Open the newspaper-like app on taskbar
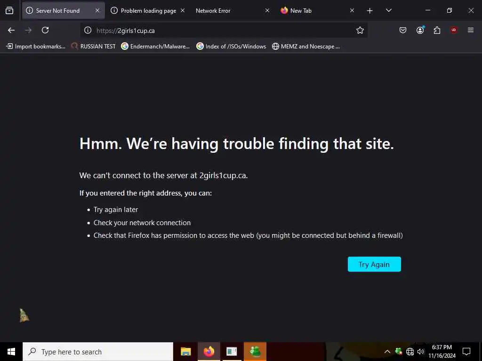 click(232, 352)
